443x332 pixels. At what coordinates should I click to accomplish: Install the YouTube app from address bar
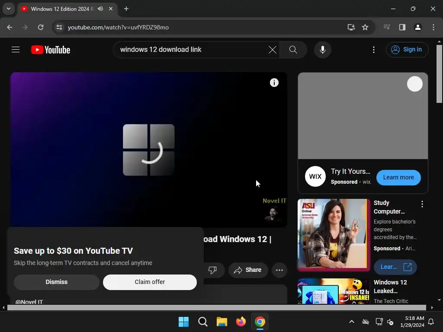click(x=351, y=27)
